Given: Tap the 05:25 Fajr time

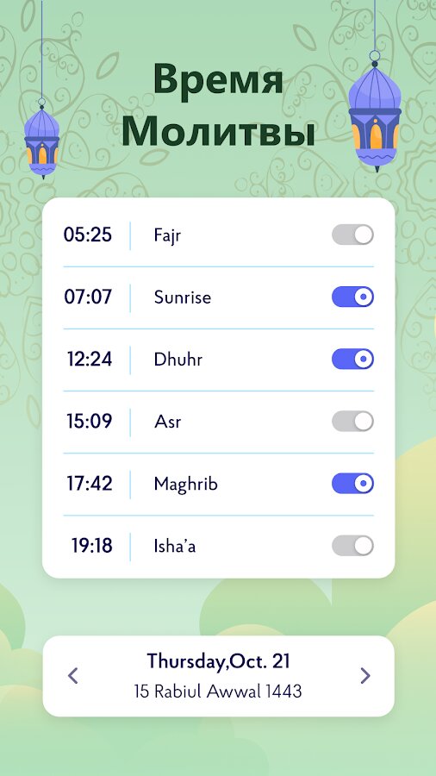Looking at the screenshot, I should tap(88, 235).
